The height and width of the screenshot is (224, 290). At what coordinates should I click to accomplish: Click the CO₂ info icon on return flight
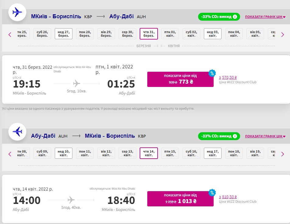click(235, 136)
